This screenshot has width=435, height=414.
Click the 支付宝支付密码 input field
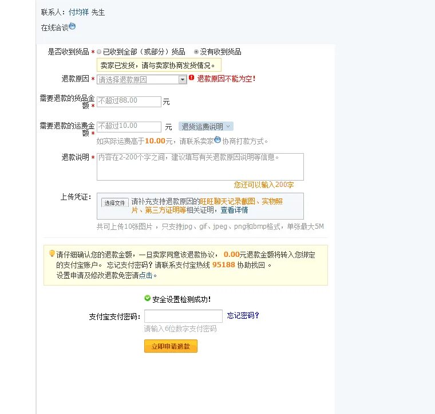[x=183, y=316]
